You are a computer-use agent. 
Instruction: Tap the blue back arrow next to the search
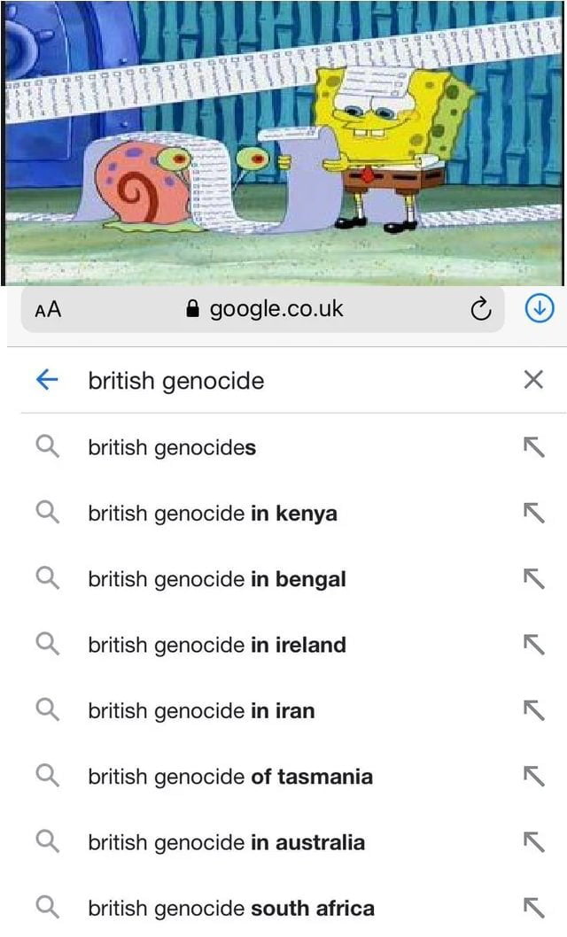click(x=47, y=380)
